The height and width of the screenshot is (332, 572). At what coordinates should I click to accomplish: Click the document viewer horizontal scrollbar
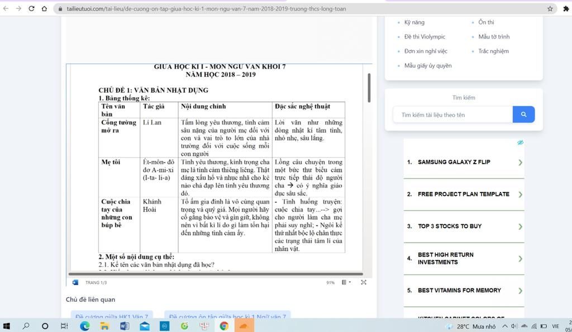click(x=216, y=273)
